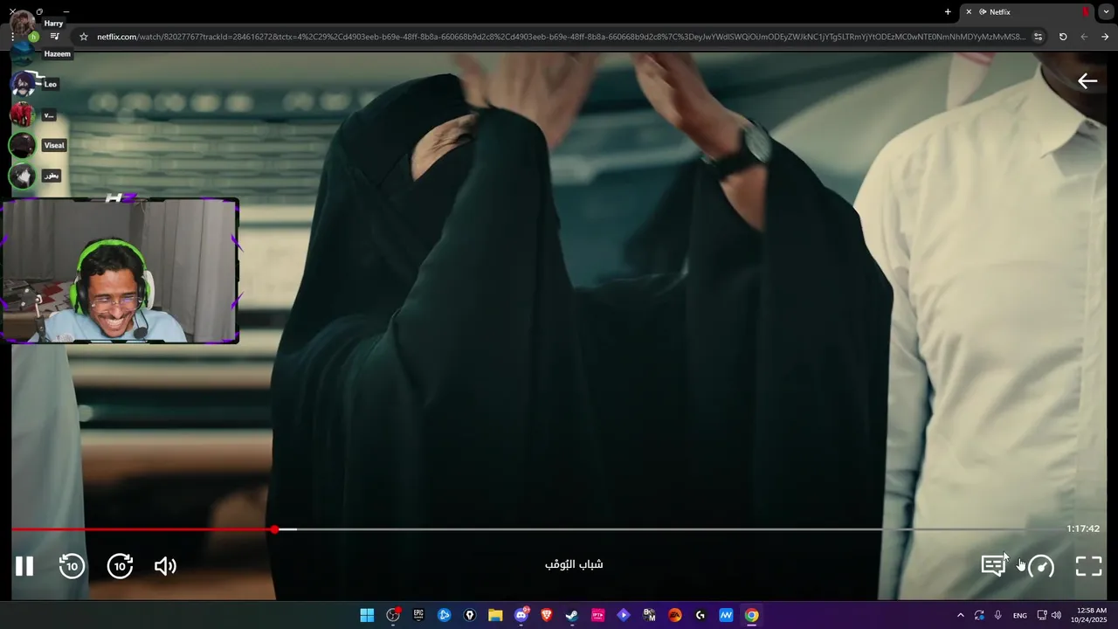This screenshot has width=1118, height=629.
Task: Click the webcam overlay feed
Action: 120,271
